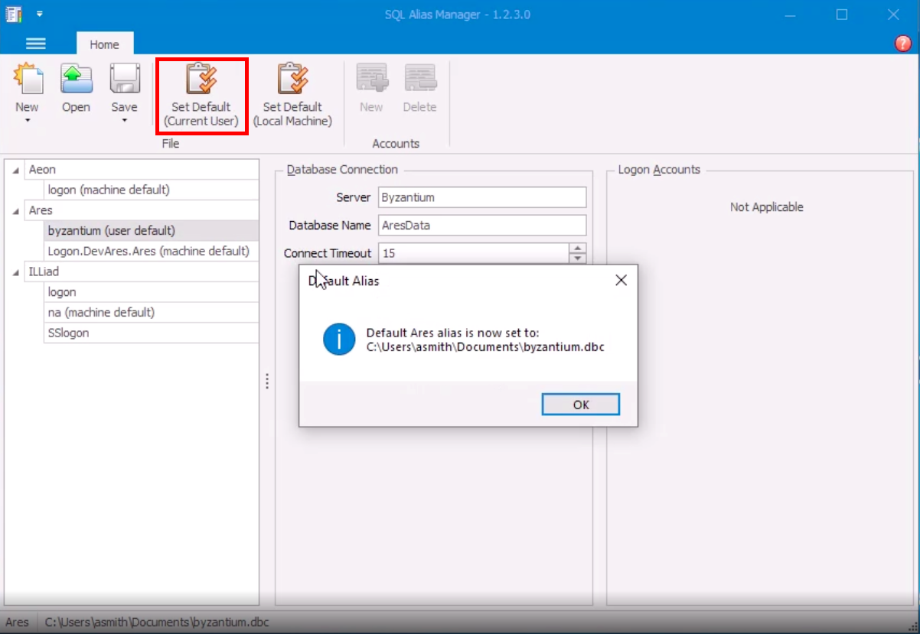
Task: Click Set Default (Current User) in ribbon
Action: [x=201, y=93]
